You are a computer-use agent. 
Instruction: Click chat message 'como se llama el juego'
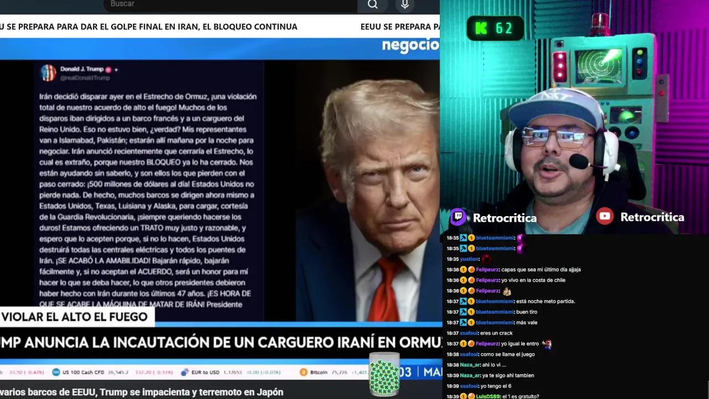507,354
